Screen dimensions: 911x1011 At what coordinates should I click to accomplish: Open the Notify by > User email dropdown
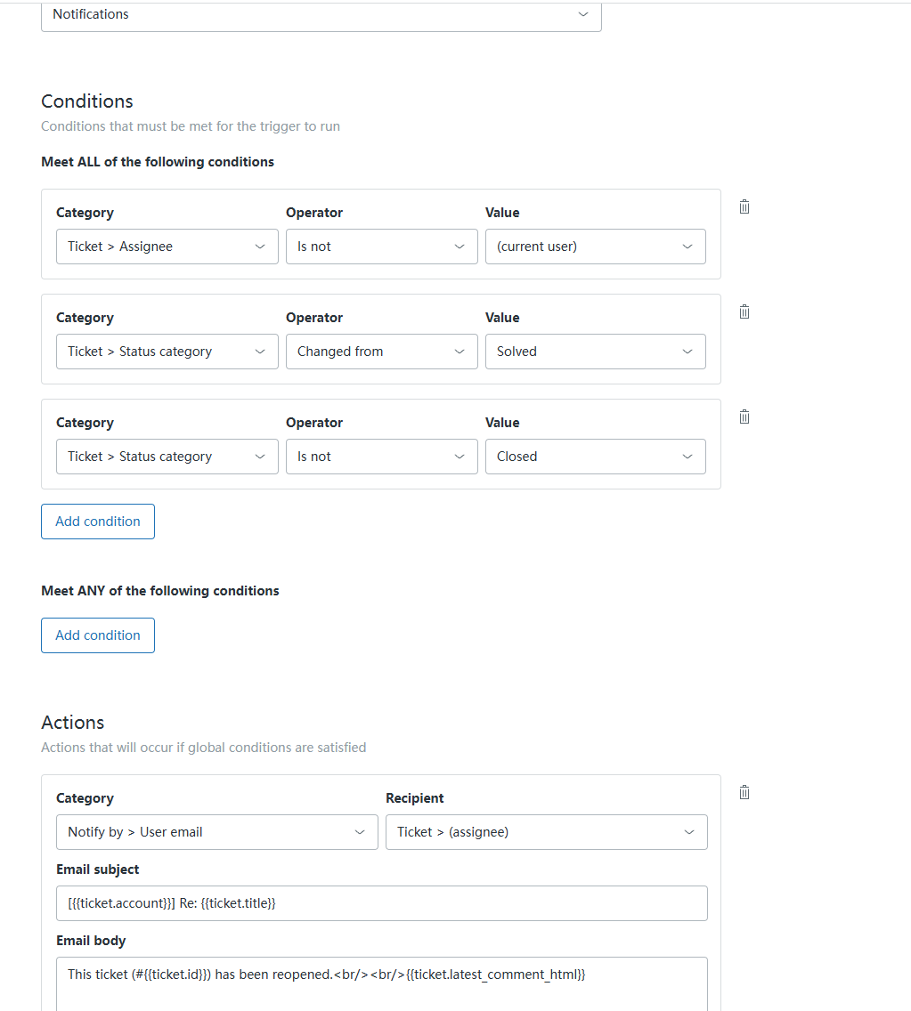click(216, 832)
